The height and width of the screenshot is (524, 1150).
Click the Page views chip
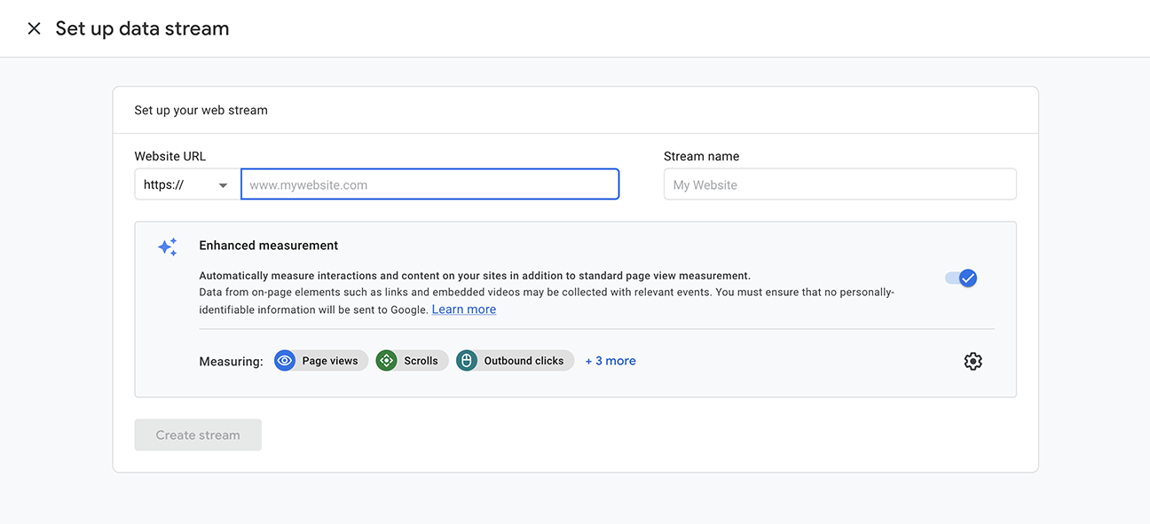[x=320, y=361]
